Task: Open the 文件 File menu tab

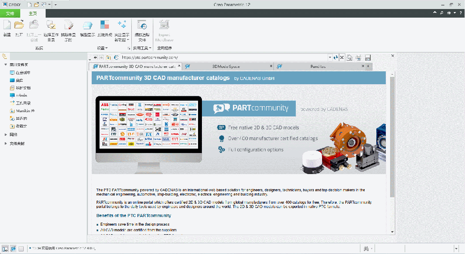Action: pos(10,14)
